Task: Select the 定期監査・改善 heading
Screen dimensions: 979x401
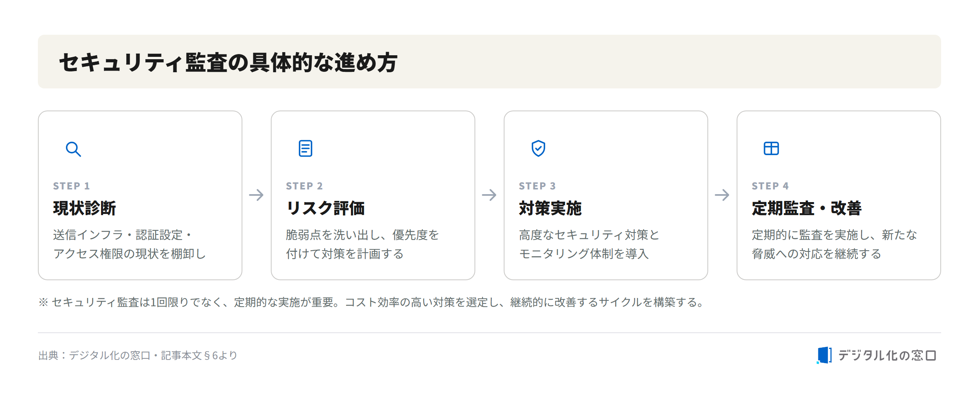Action: 806,208
